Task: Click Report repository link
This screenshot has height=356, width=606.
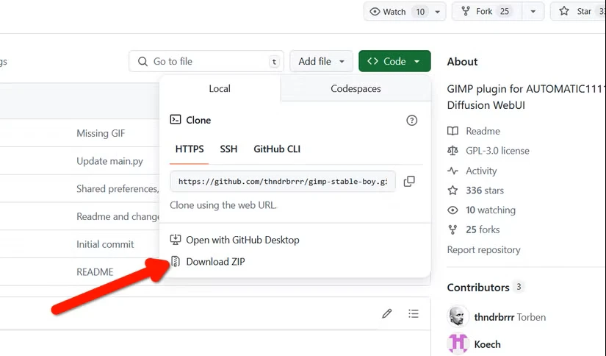Action: pyautogui.click(x=483, y=249)
